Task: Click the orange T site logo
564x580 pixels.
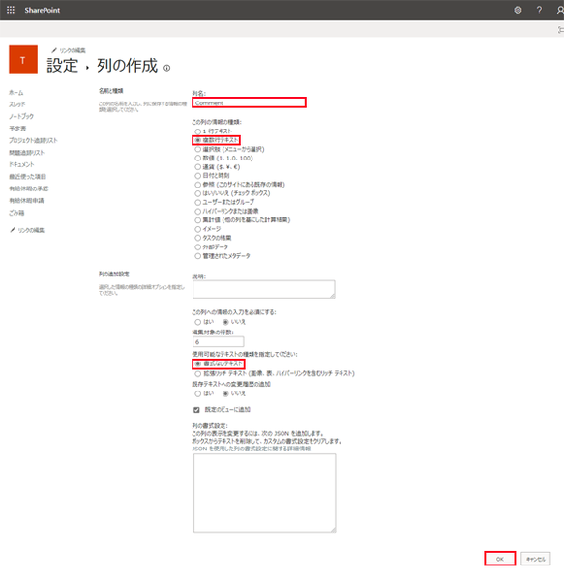Action: point(23,60)
